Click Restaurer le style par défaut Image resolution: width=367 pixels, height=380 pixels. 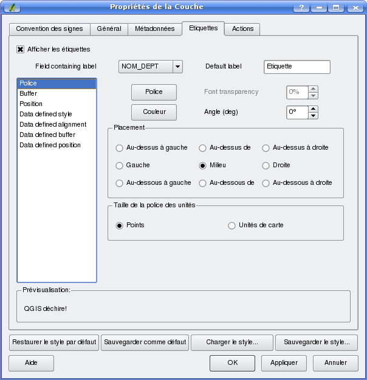pyautogui.click(x=54, y=342)
